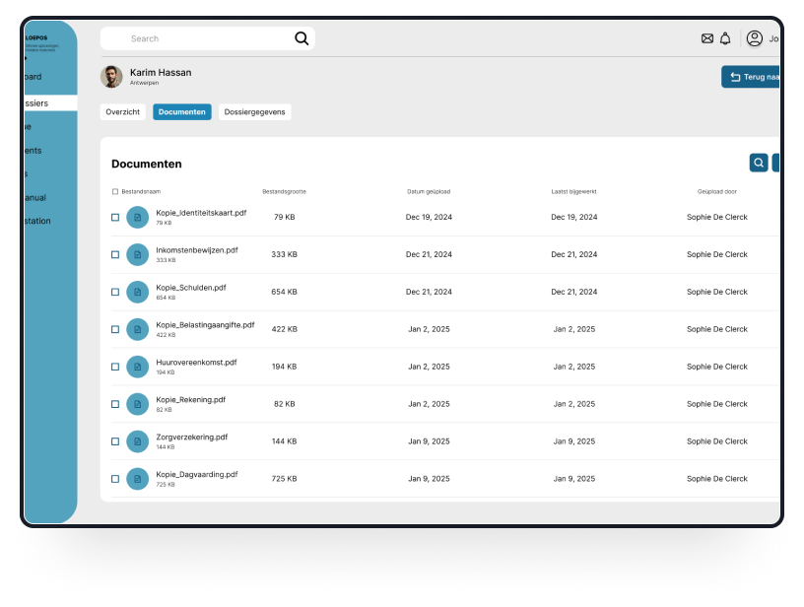Open Inkomstenbewijzen.pdf file name
The height and width of the screenshot is (607, 804).
coord(197,250)
